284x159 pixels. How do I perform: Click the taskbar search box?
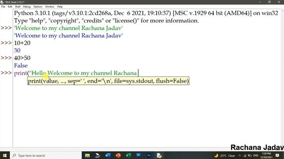click(46, 155)
